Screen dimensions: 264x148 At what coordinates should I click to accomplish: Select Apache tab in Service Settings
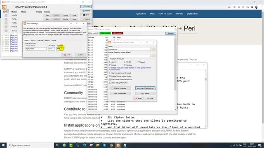pos(27,40)
